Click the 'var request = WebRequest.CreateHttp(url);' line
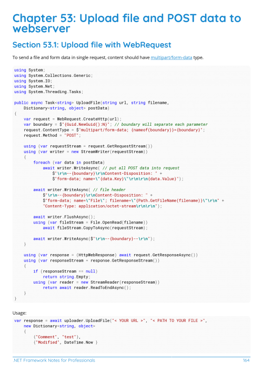The width and height of the screenshot is (263, 372). click(x=73, y=119)
